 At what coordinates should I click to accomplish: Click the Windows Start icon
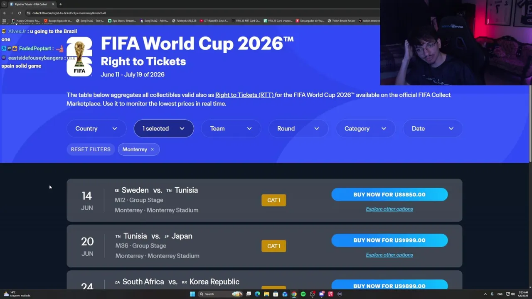coord(192,294)
